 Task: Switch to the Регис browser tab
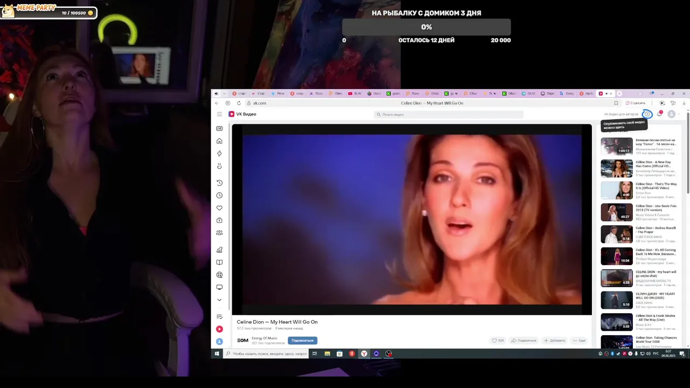coord(278,93)
